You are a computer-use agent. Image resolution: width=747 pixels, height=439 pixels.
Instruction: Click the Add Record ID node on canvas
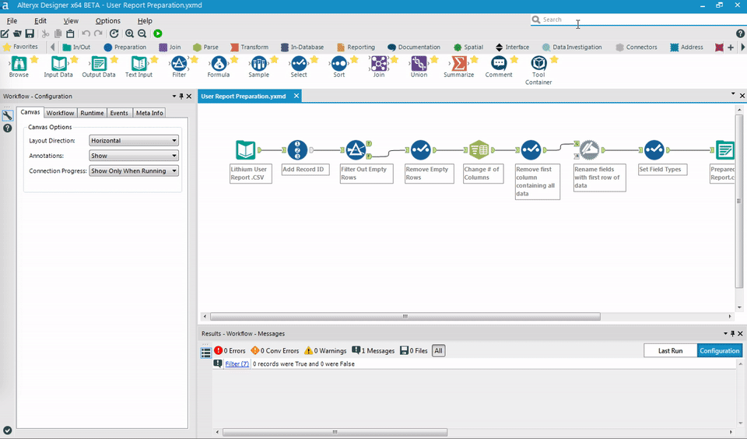tap(297, 149)
